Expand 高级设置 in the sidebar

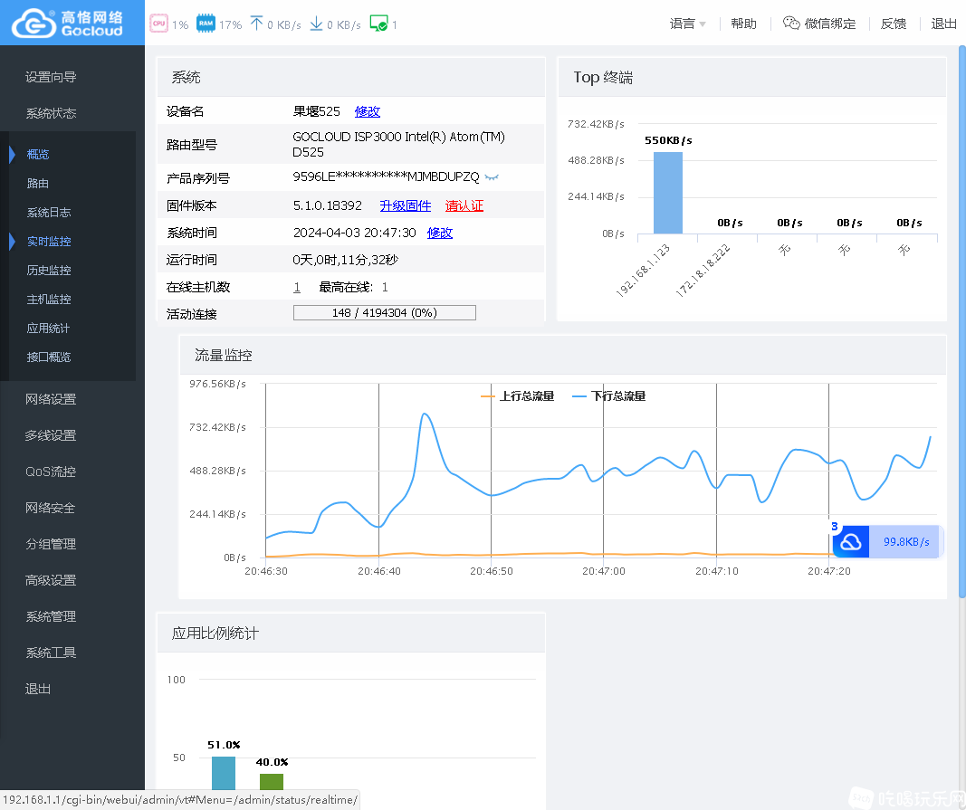(x=51, y=580)
